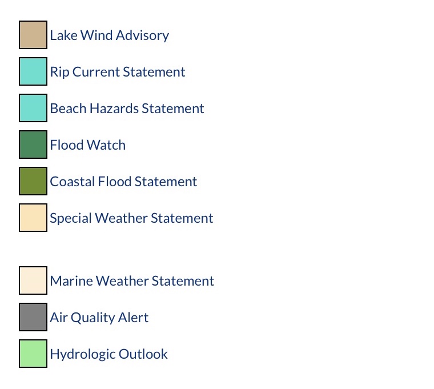Select the Special Weather Statement text

click(x=131, y=218)
